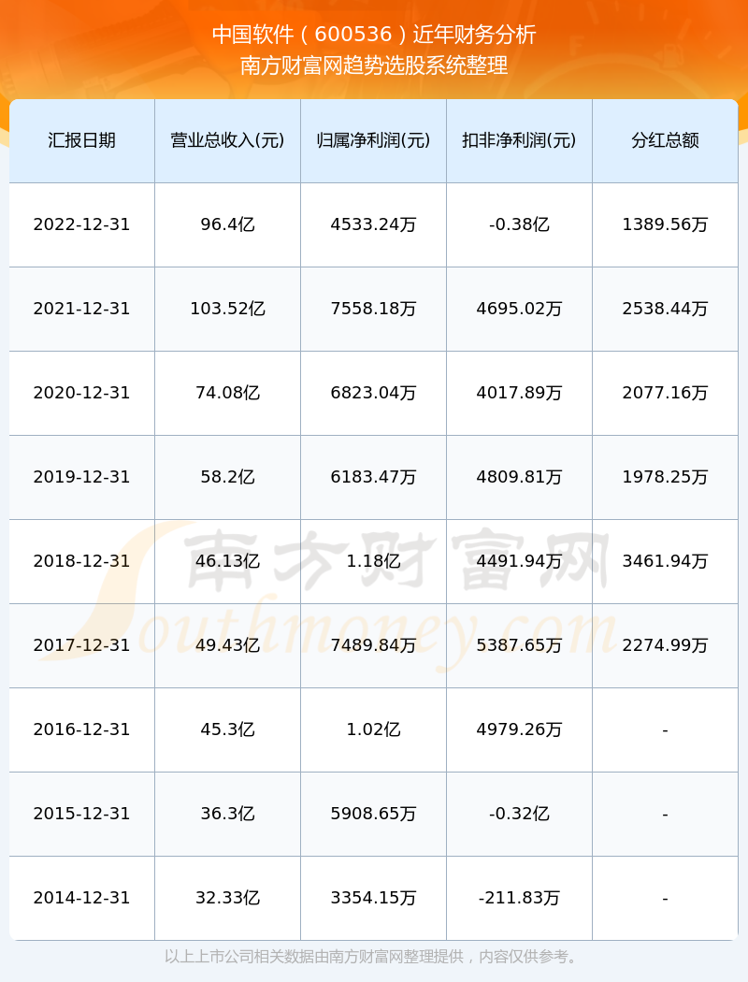
Task: Click the 49.43亿 revenue value
Action: tap(228, 645)
